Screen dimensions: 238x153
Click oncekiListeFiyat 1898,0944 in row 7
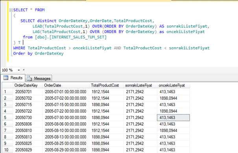tap(173, 130)
